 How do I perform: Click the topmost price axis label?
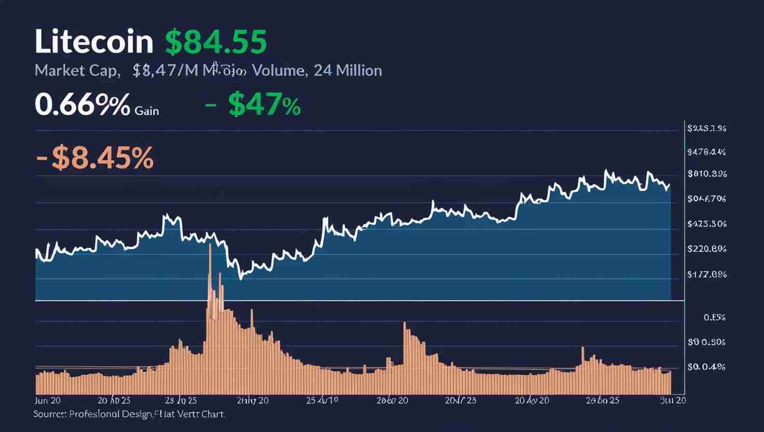coord(706,128)
